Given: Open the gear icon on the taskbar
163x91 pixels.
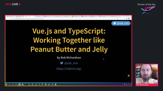Looking at the screenshot, I should point(49,84).
